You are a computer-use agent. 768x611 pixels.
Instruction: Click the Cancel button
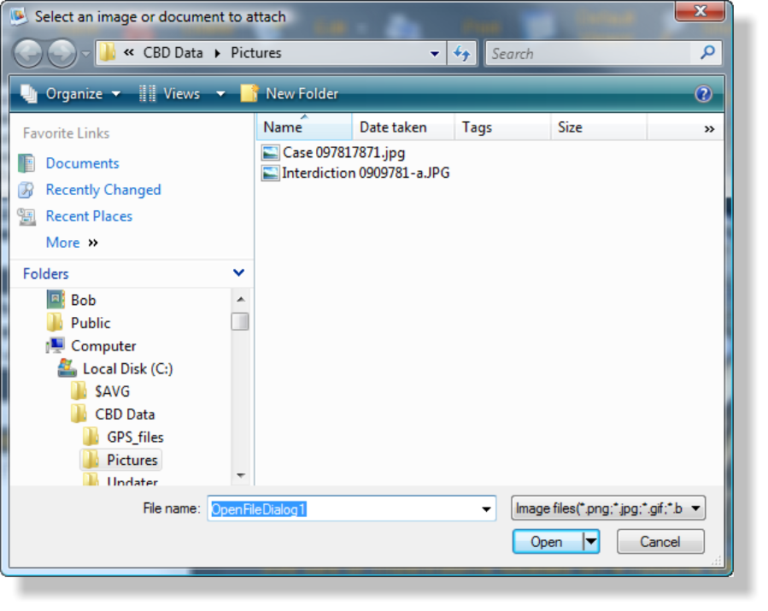(660, 542)
